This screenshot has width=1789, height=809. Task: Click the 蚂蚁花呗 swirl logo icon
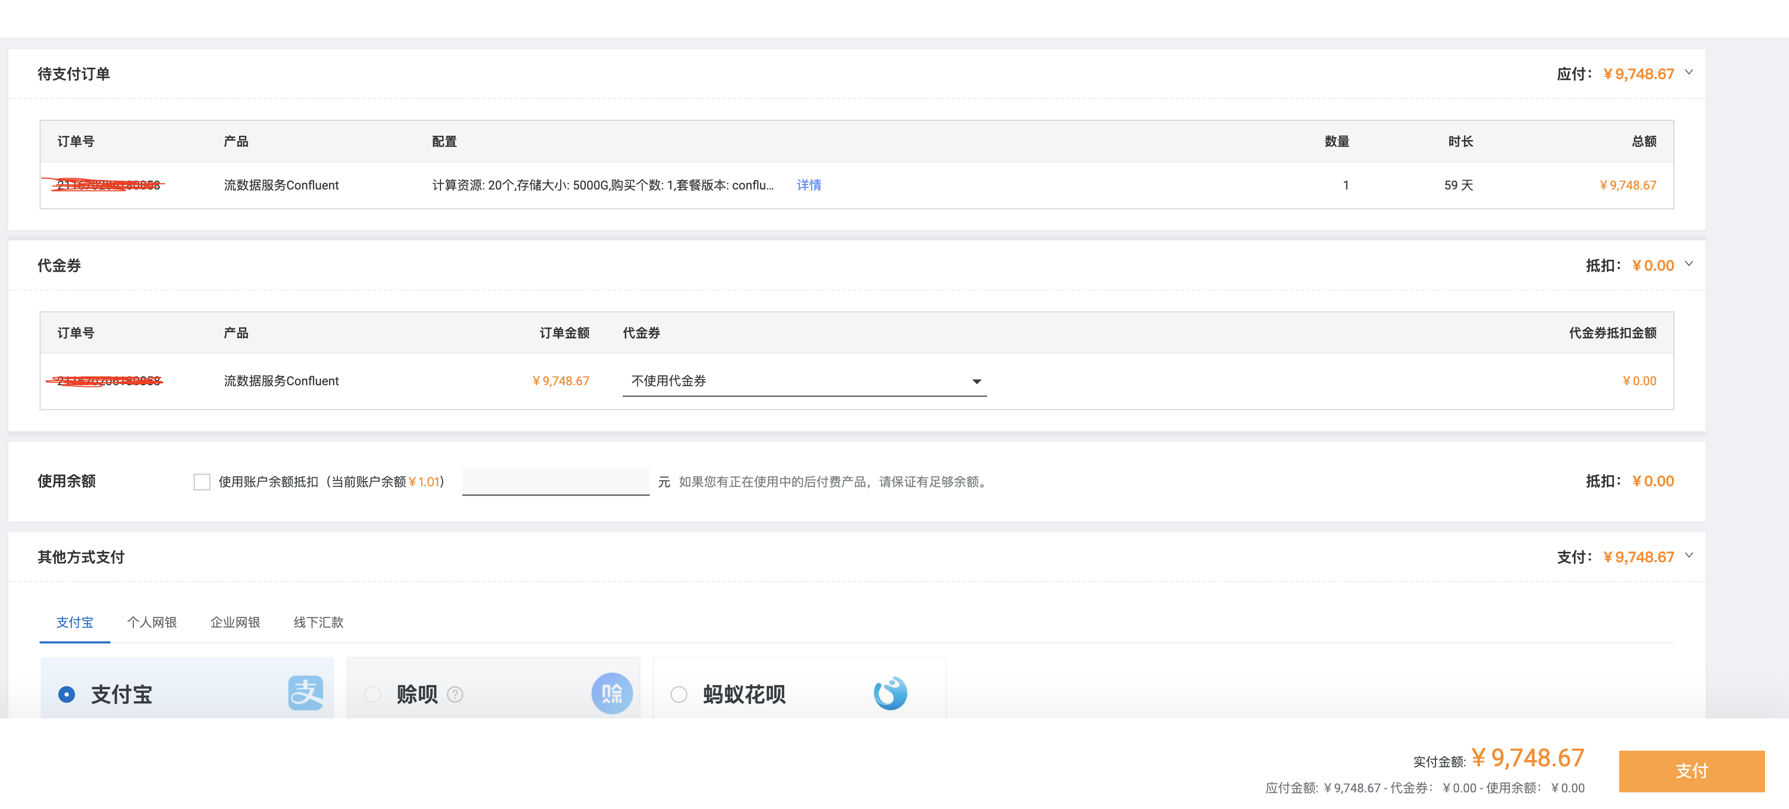point(890,693)
